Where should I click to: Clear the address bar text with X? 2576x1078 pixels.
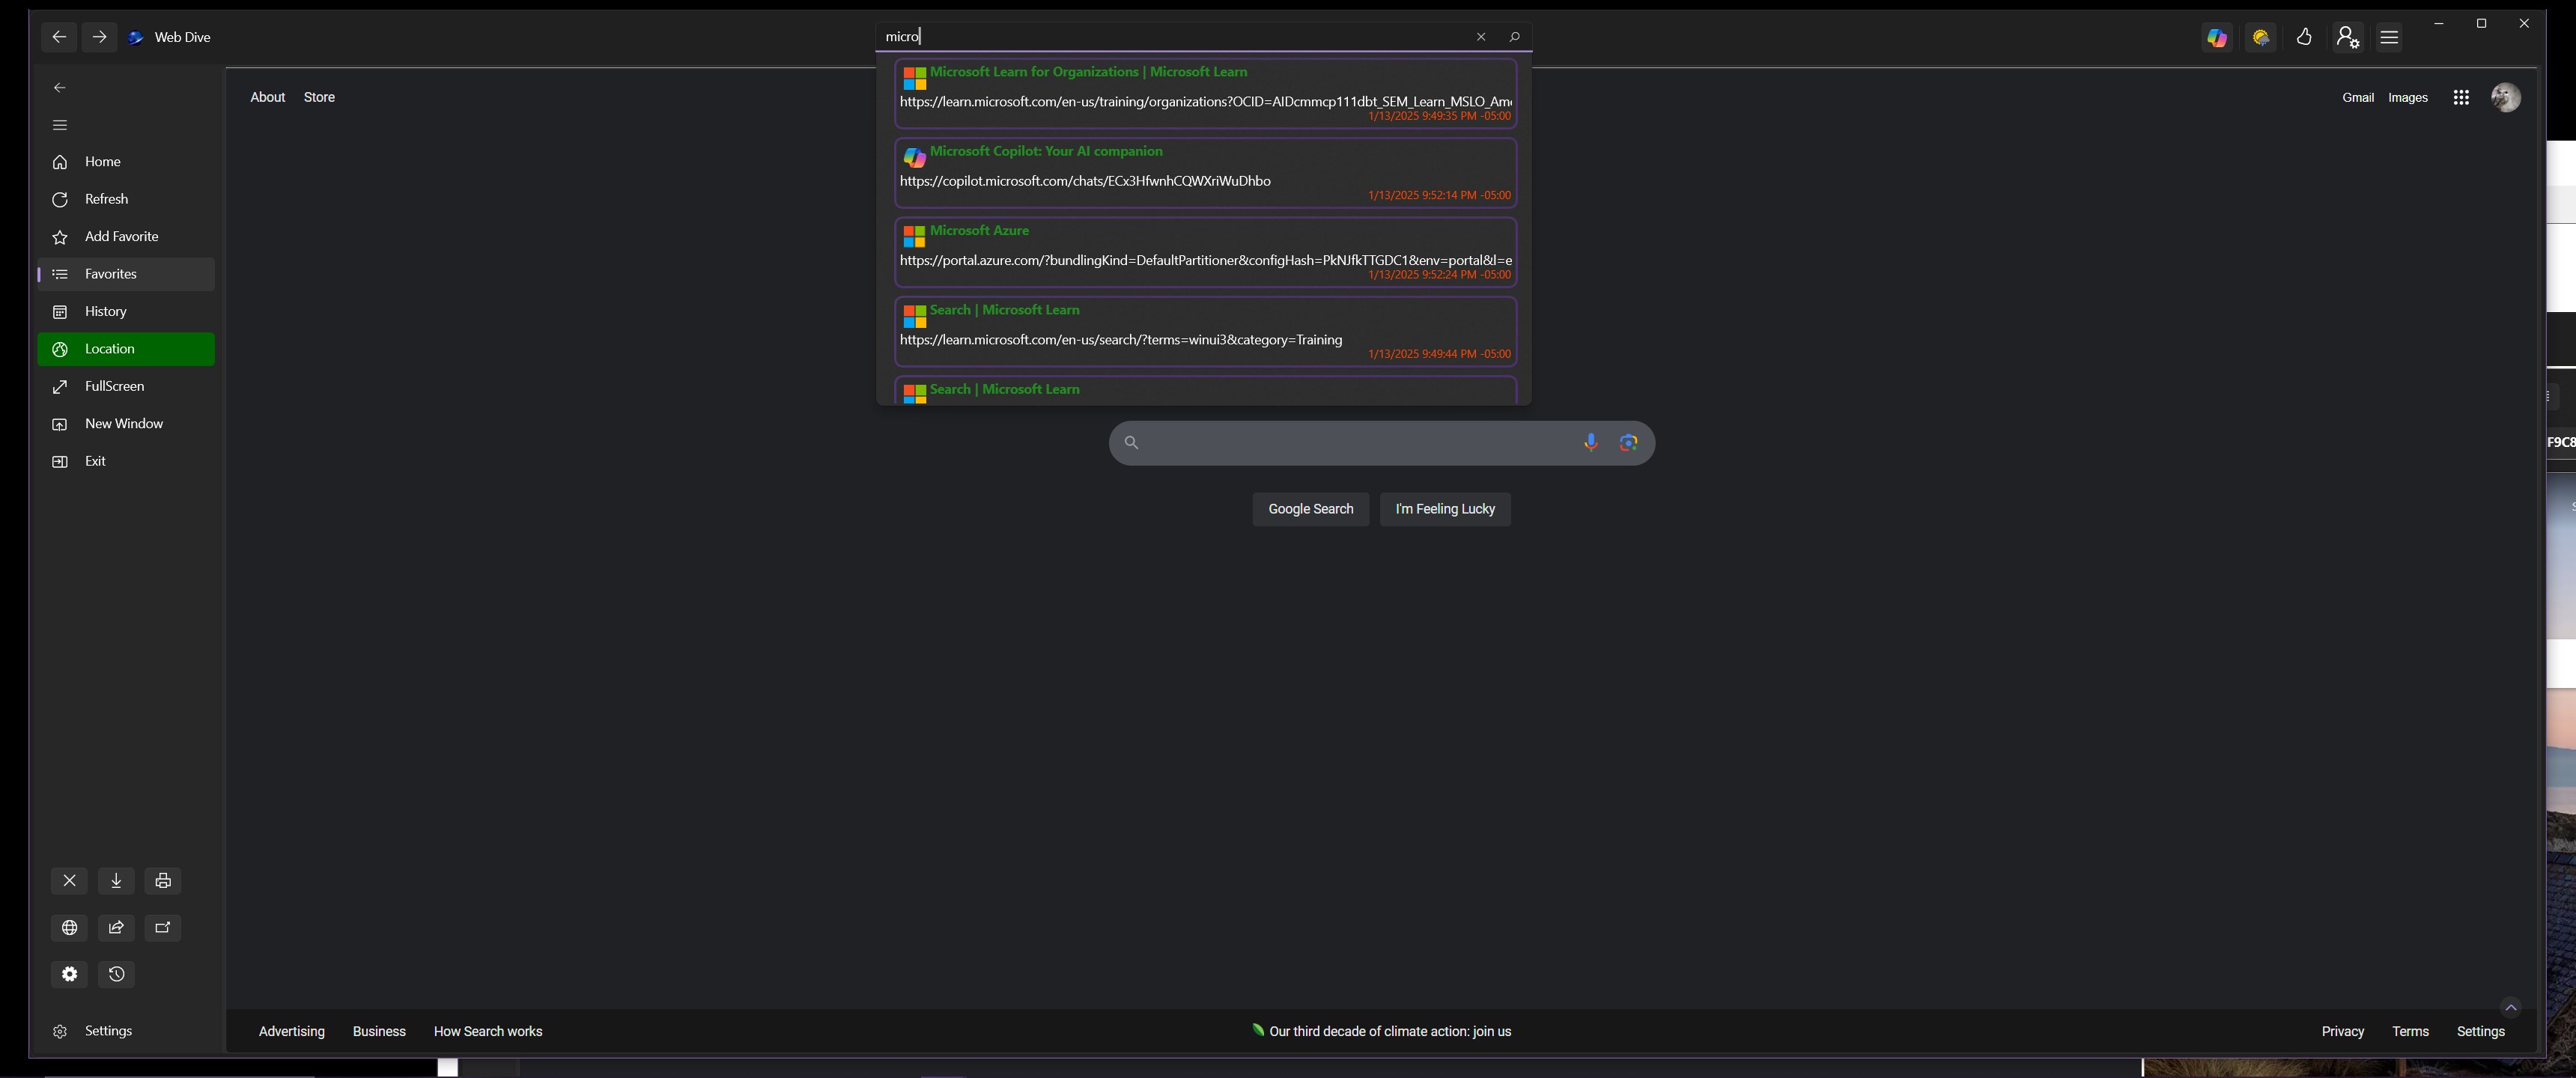[x=1481, y=37]
